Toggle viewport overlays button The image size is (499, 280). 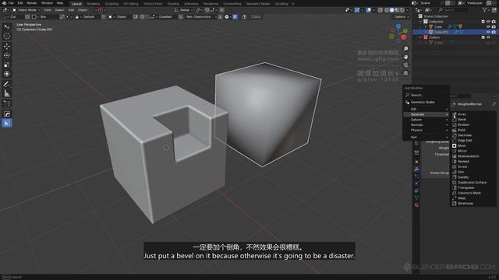(369, 10)
